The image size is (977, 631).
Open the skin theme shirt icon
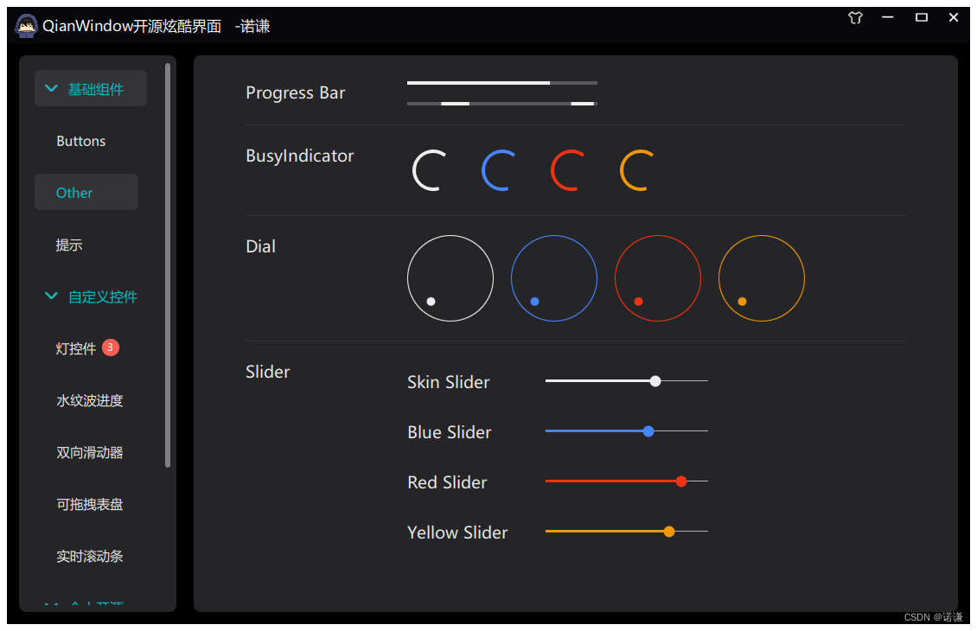855,18
